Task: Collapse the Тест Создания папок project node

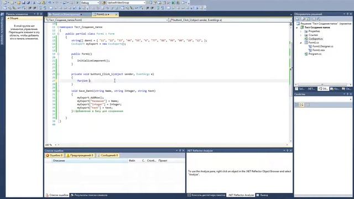Action: pyautogui.click(x=297, y=28)
